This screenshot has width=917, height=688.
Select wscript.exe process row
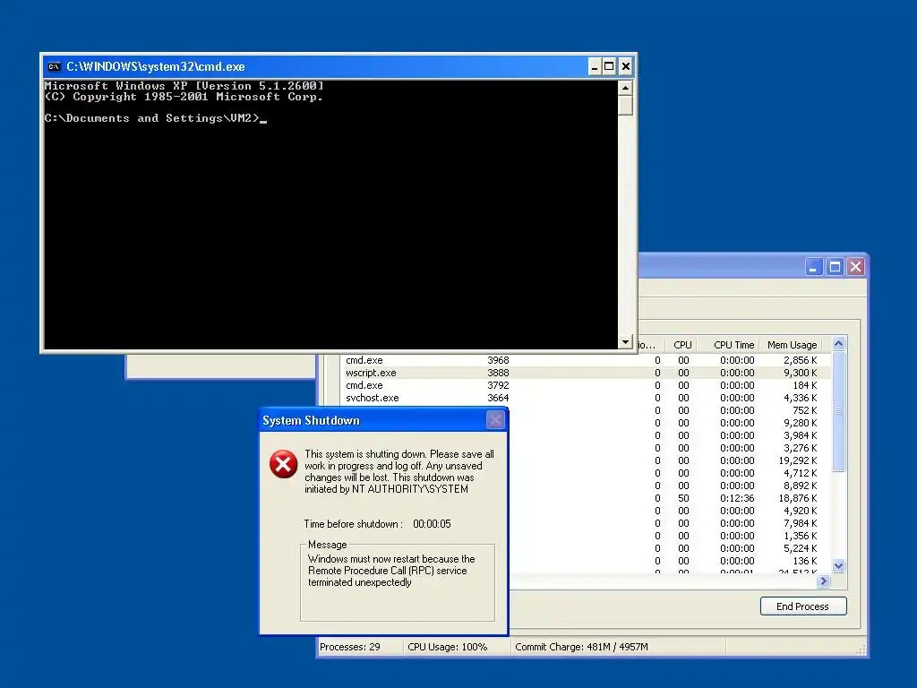tap(586, 373)
